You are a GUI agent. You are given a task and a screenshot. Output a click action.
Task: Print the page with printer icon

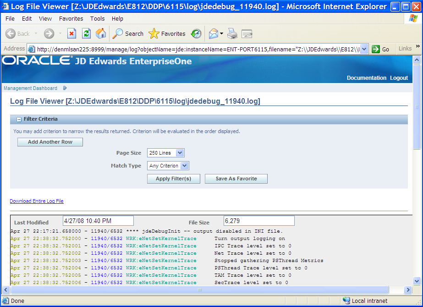click(x=232, y=34)
